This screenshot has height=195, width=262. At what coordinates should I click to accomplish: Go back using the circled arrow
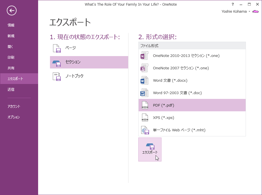point(12,11)
